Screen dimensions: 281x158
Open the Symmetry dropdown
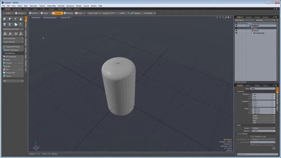(108, 13)
